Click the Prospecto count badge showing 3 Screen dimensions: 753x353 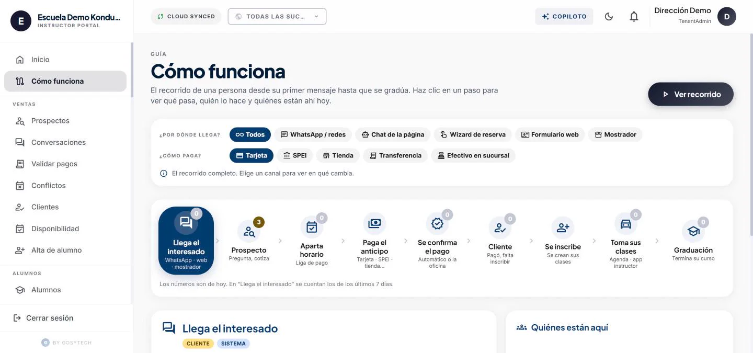point(259,222)
